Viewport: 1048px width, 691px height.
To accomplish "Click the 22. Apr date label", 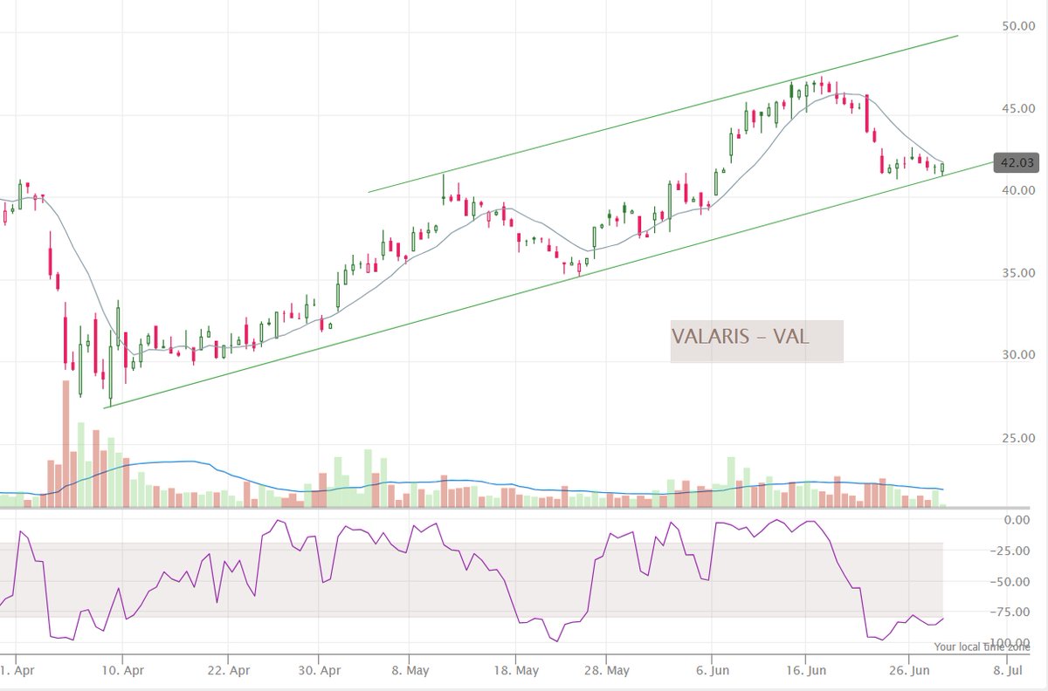I will (x=228, y=672).
